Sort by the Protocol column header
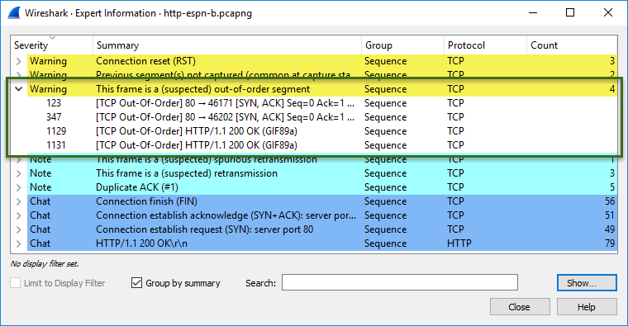The width and height of the screenshot is (628, 326). [485, 45]
